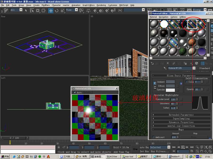Toggle Angle Snap icon
The height and width of the screenshot is (159, 213).
click(x=101, y=10)
